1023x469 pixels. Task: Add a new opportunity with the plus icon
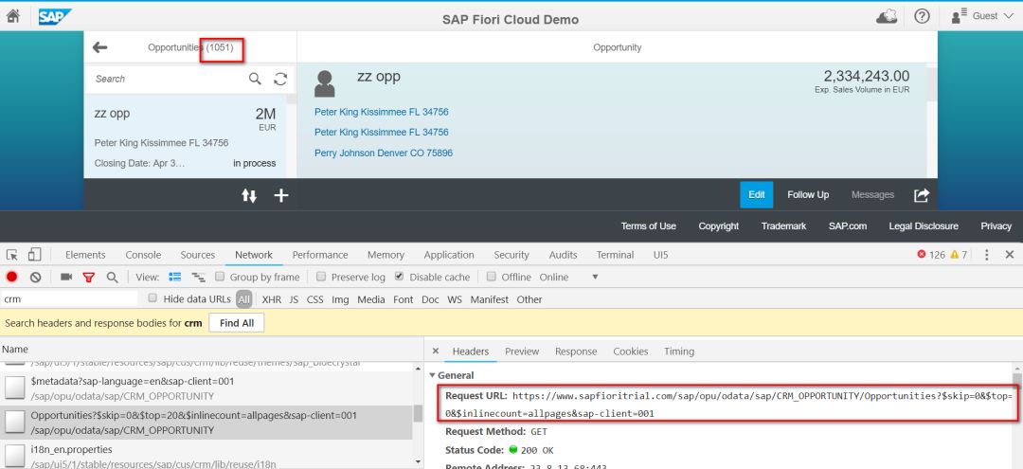[281, 196]
